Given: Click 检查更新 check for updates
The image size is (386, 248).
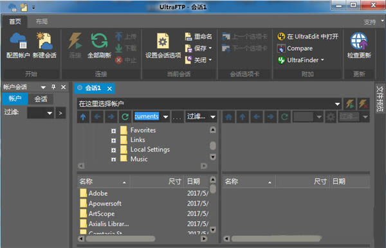Looking at the screenshot, I should (x=359, y=46).
